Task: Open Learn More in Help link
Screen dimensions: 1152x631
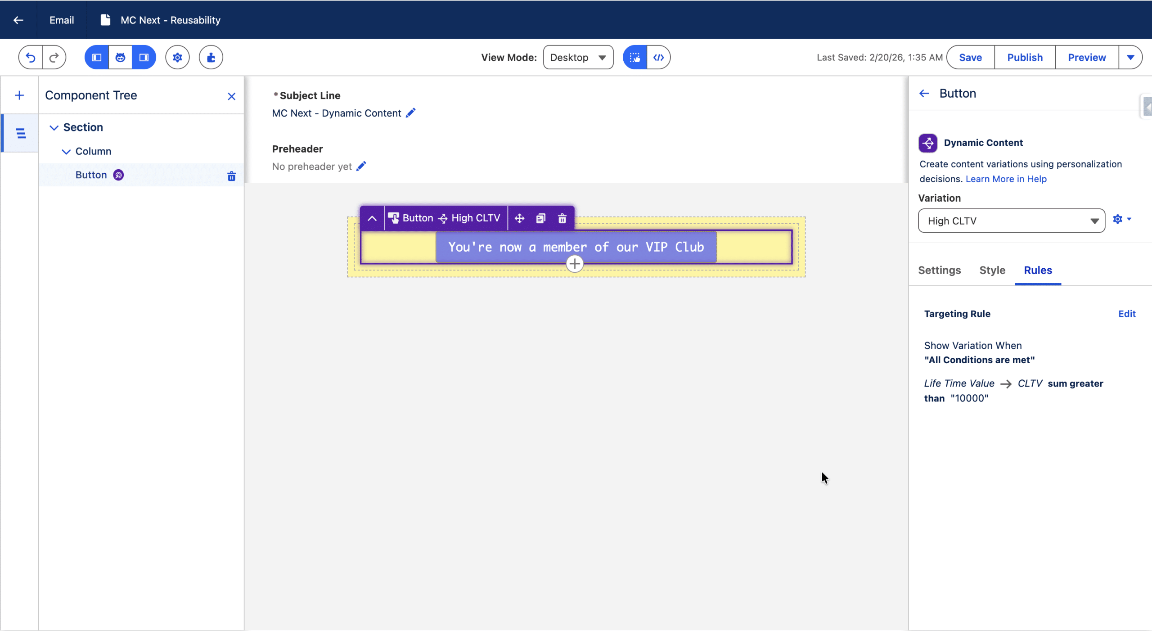Action: (1006, 179)
